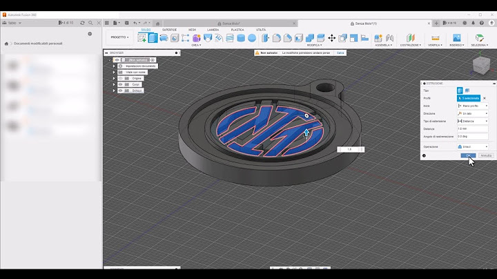The height and width of the screenshot is (279, 497).
Task: Select the Create Sketch tool
Action: (x=142, y=38)
